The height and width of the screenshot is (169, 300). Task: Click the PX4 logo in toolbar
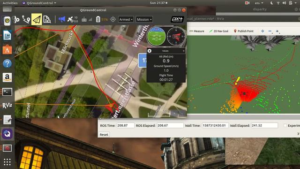point(177,19)
